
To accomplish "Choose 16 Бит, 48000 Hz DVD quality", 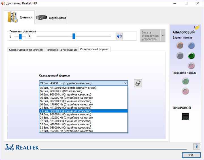I will point(83,91).
